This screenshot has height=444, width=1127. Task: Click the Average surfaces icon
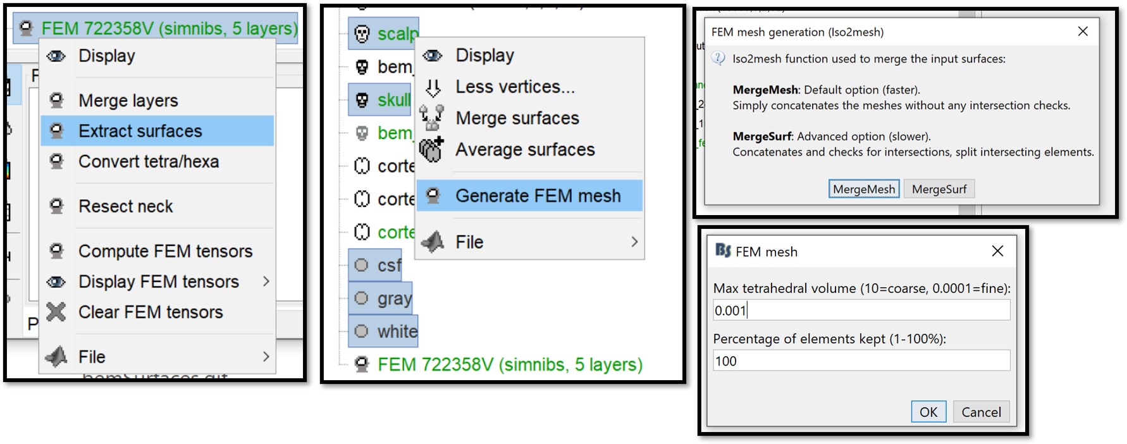coord(432,149)
